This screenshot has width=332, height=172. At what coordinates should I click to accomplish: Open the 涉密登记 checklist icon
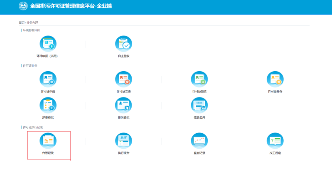click(48, 105)
